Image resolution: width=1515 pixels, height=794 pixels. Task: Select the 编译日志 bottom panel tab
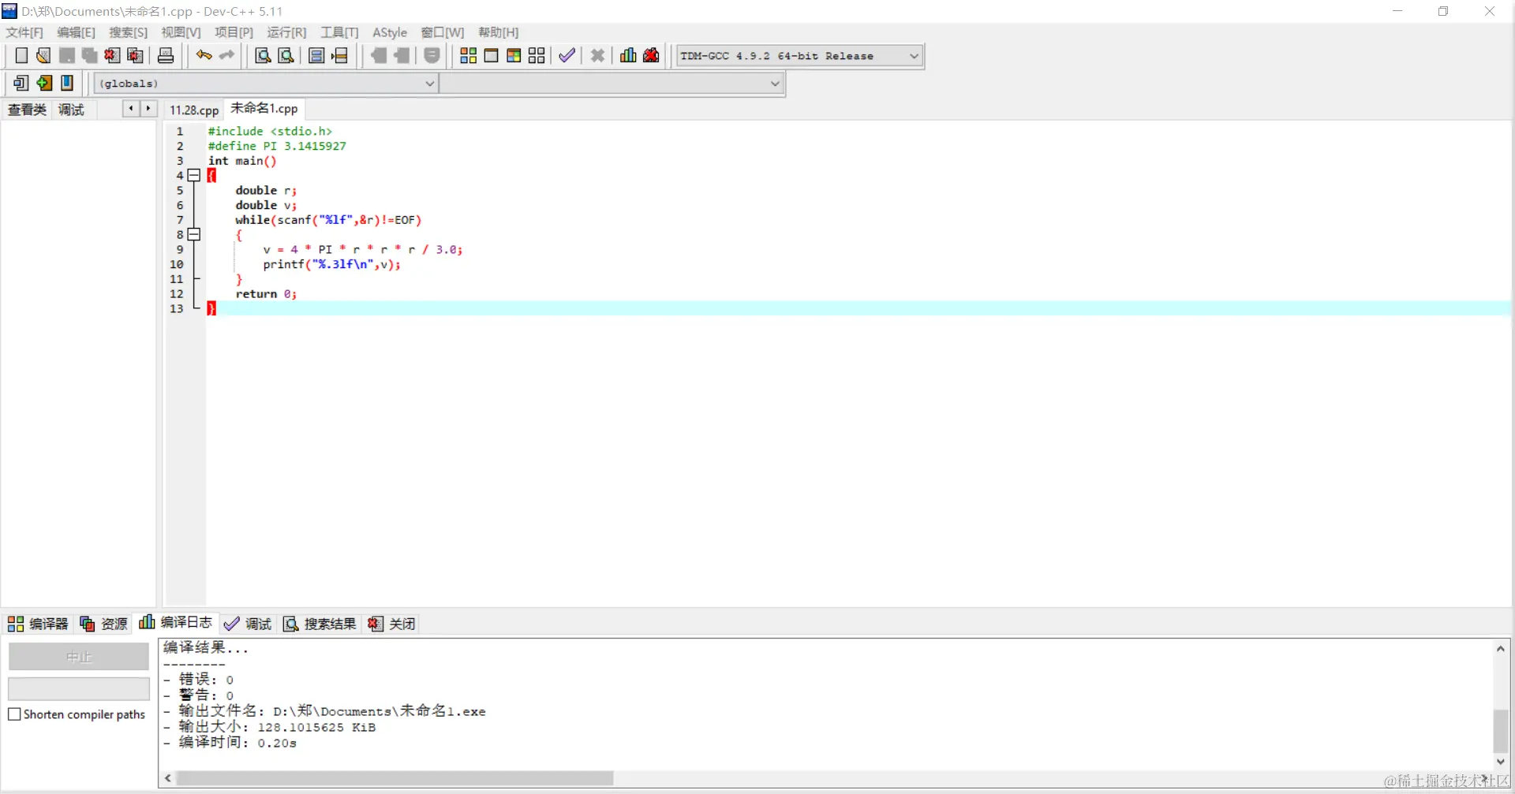click(x=176, y=623)
